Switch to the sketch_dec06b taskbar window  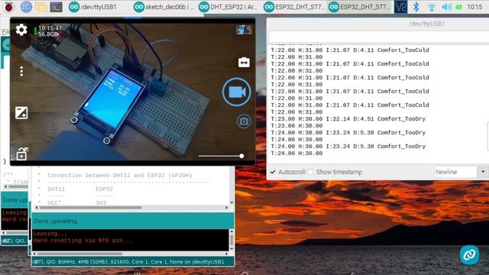[x=164, y=7]
